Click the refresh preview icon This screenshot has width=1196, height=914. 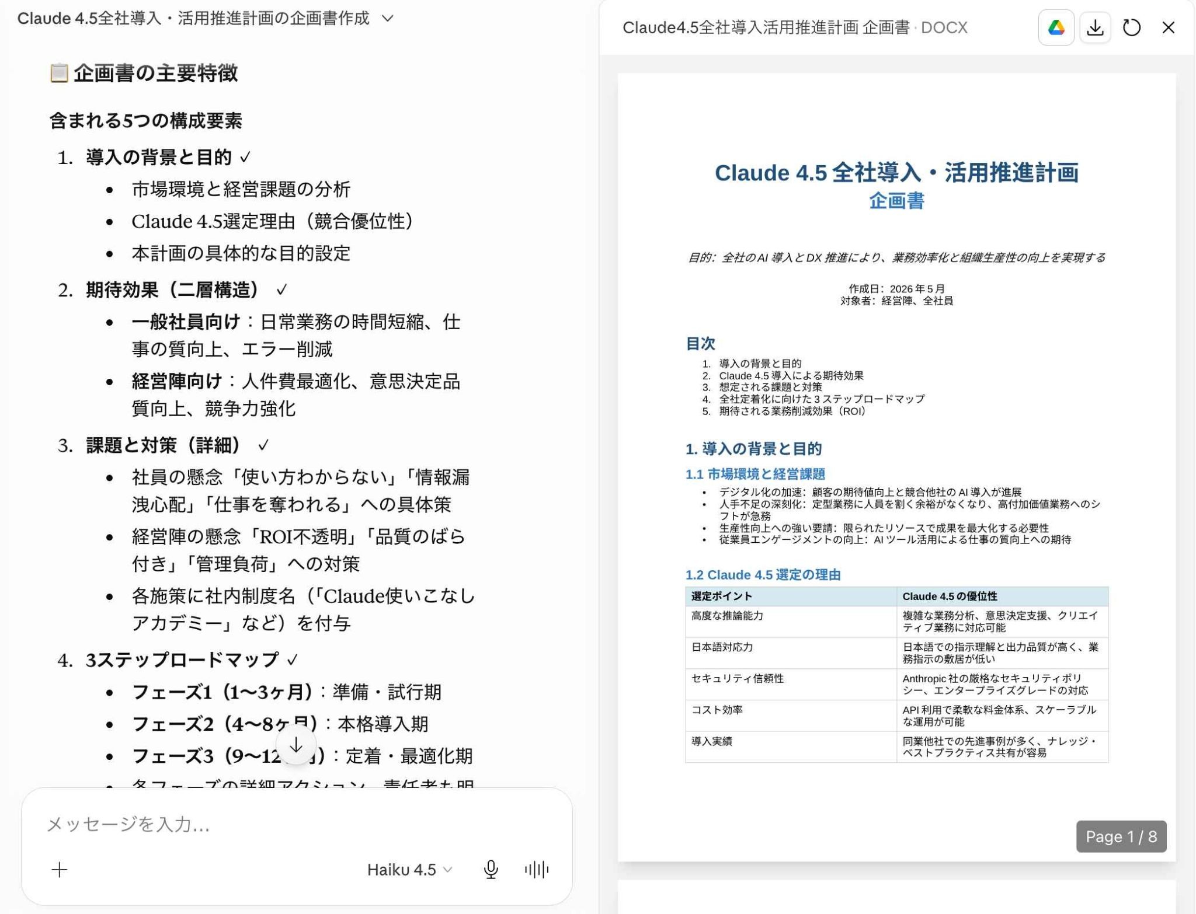[x=1132, y=27]
